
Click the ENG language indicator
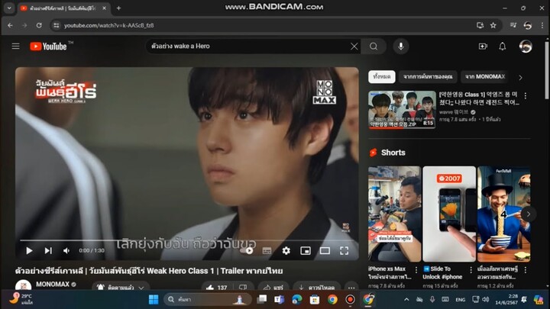point(460,300)
